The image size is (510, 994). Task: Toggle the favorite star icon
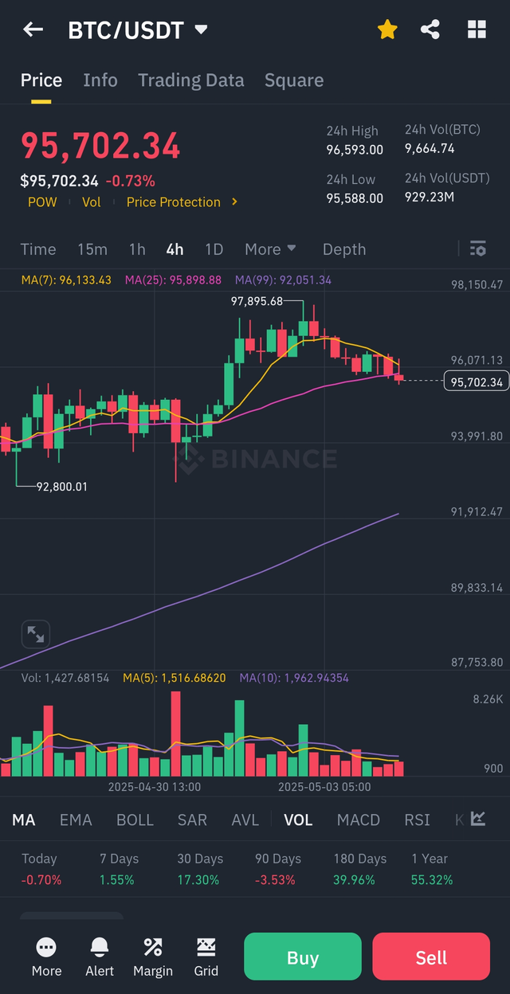click(x=387, y=30)
